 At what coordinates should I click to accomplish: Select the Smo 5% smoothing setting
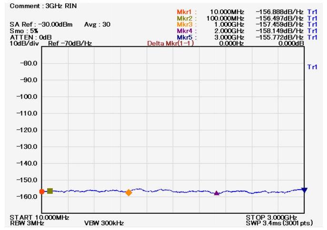24,30
